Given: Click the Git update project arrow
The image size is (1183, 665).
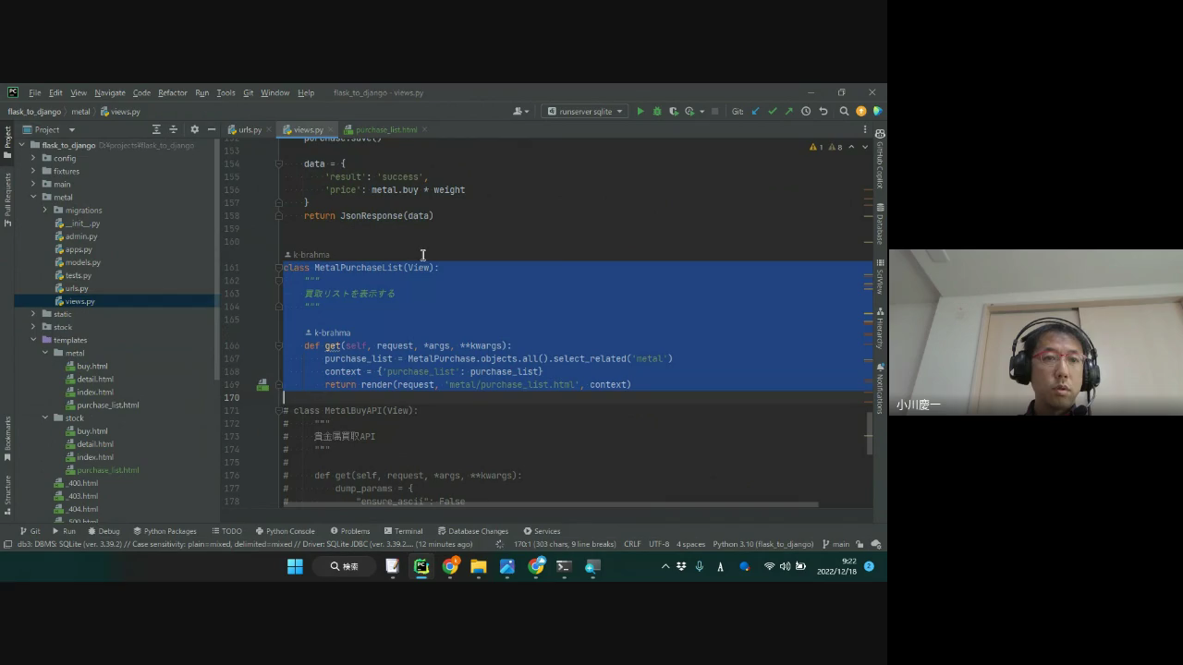Looking at the screenshot, I should [755, 112].
